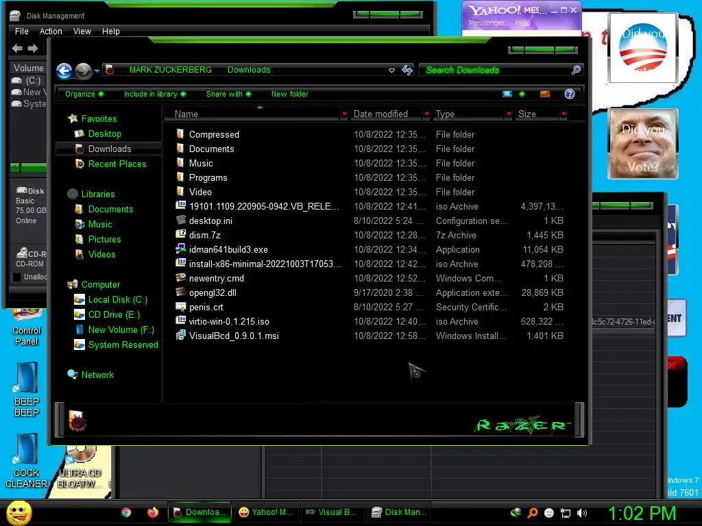Select Desktop in Favorites

pos(105,134)
